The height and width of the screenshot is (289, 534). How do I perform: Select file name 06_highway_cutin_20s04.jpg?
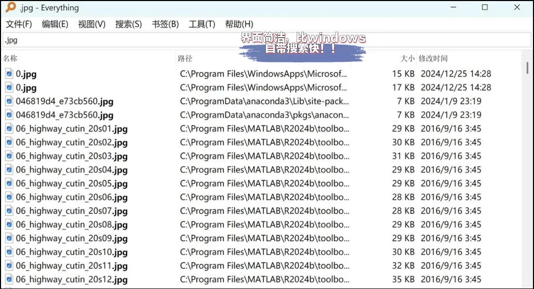coord(72,170)
